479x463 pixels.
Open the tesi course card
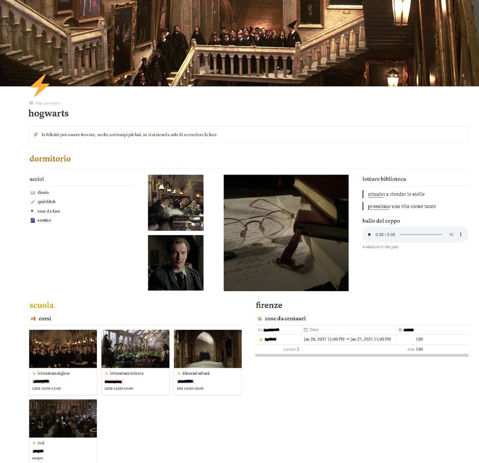pyautogui.click(x=63, y=431)
